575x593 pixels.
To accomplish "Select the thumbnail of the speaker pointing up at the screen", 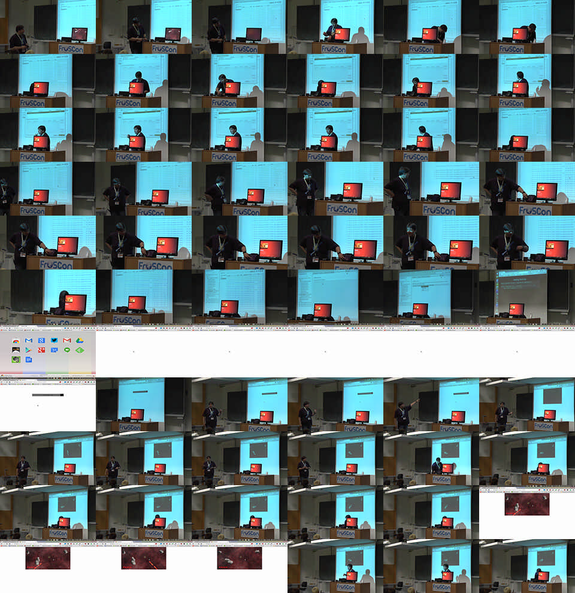I will click(x=431, y=404).
